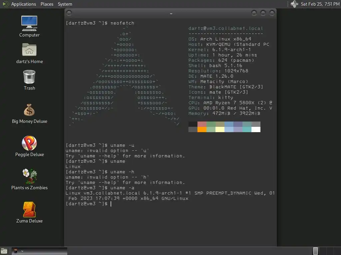
Task: Click the 'Icons: mate [GTK2/3]' line
Action: point(218,92)
